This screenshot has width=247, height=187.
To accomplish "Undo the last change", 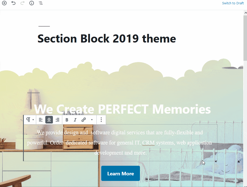I will pos(13,3).
